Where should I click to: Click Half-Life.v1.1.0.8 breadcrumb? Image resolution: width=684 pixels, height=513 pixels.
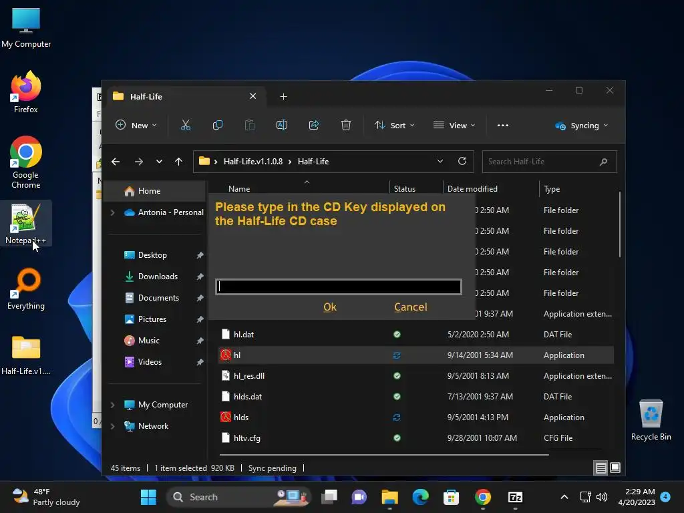[x=253, y=162]
